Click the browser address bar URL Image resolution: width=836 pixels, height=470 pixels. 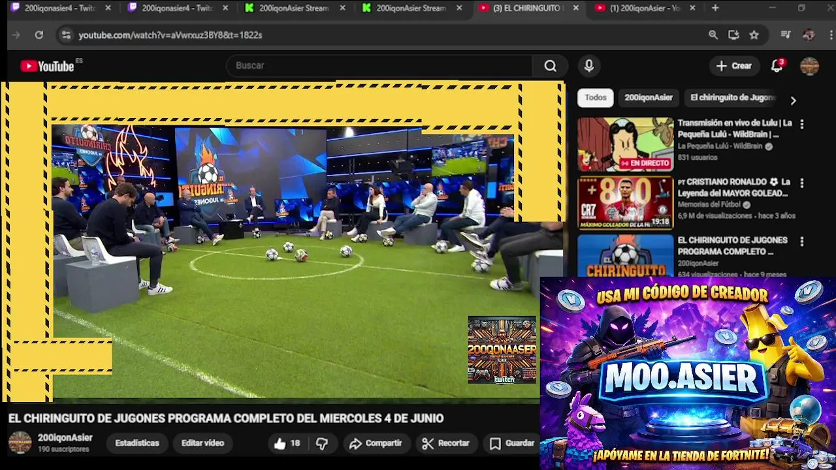(x=170, y=35)
